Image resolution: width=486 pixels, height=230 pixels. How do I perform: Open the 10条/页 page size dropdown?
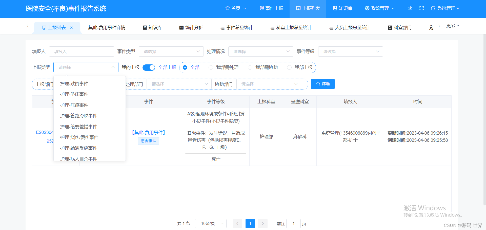211,223
